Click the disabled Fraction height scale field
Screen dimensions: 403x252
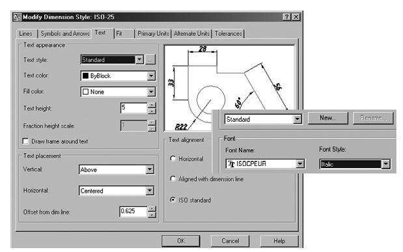pos(134,126)
